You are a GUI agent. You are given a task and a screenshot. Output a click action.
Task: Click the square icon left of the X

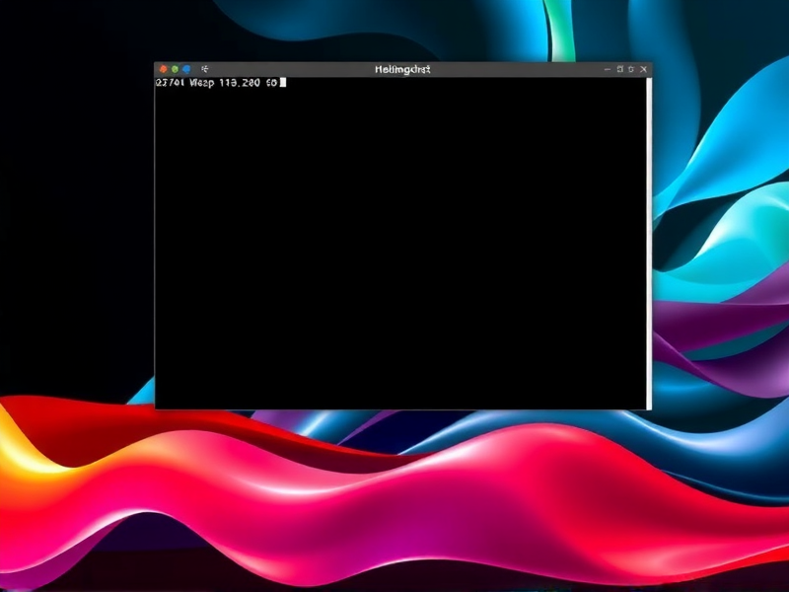(x=631, y=69)
